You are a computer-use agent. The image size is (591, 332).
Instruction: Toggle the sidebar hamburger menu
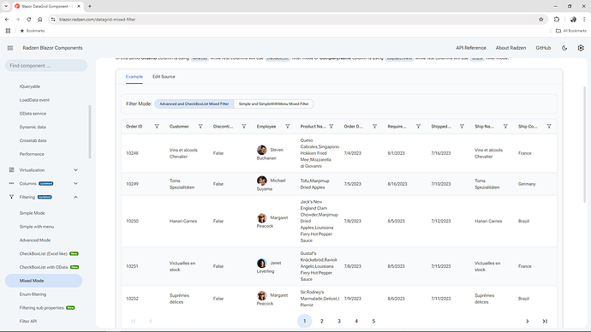tap(10, 48)
